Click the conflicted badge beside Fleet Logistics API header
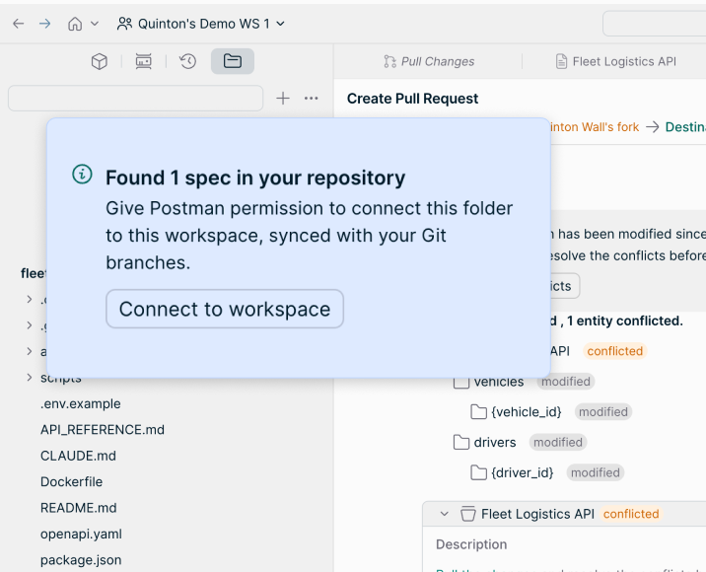The width and height of the screenshot is (706, 572). (631, 514)
